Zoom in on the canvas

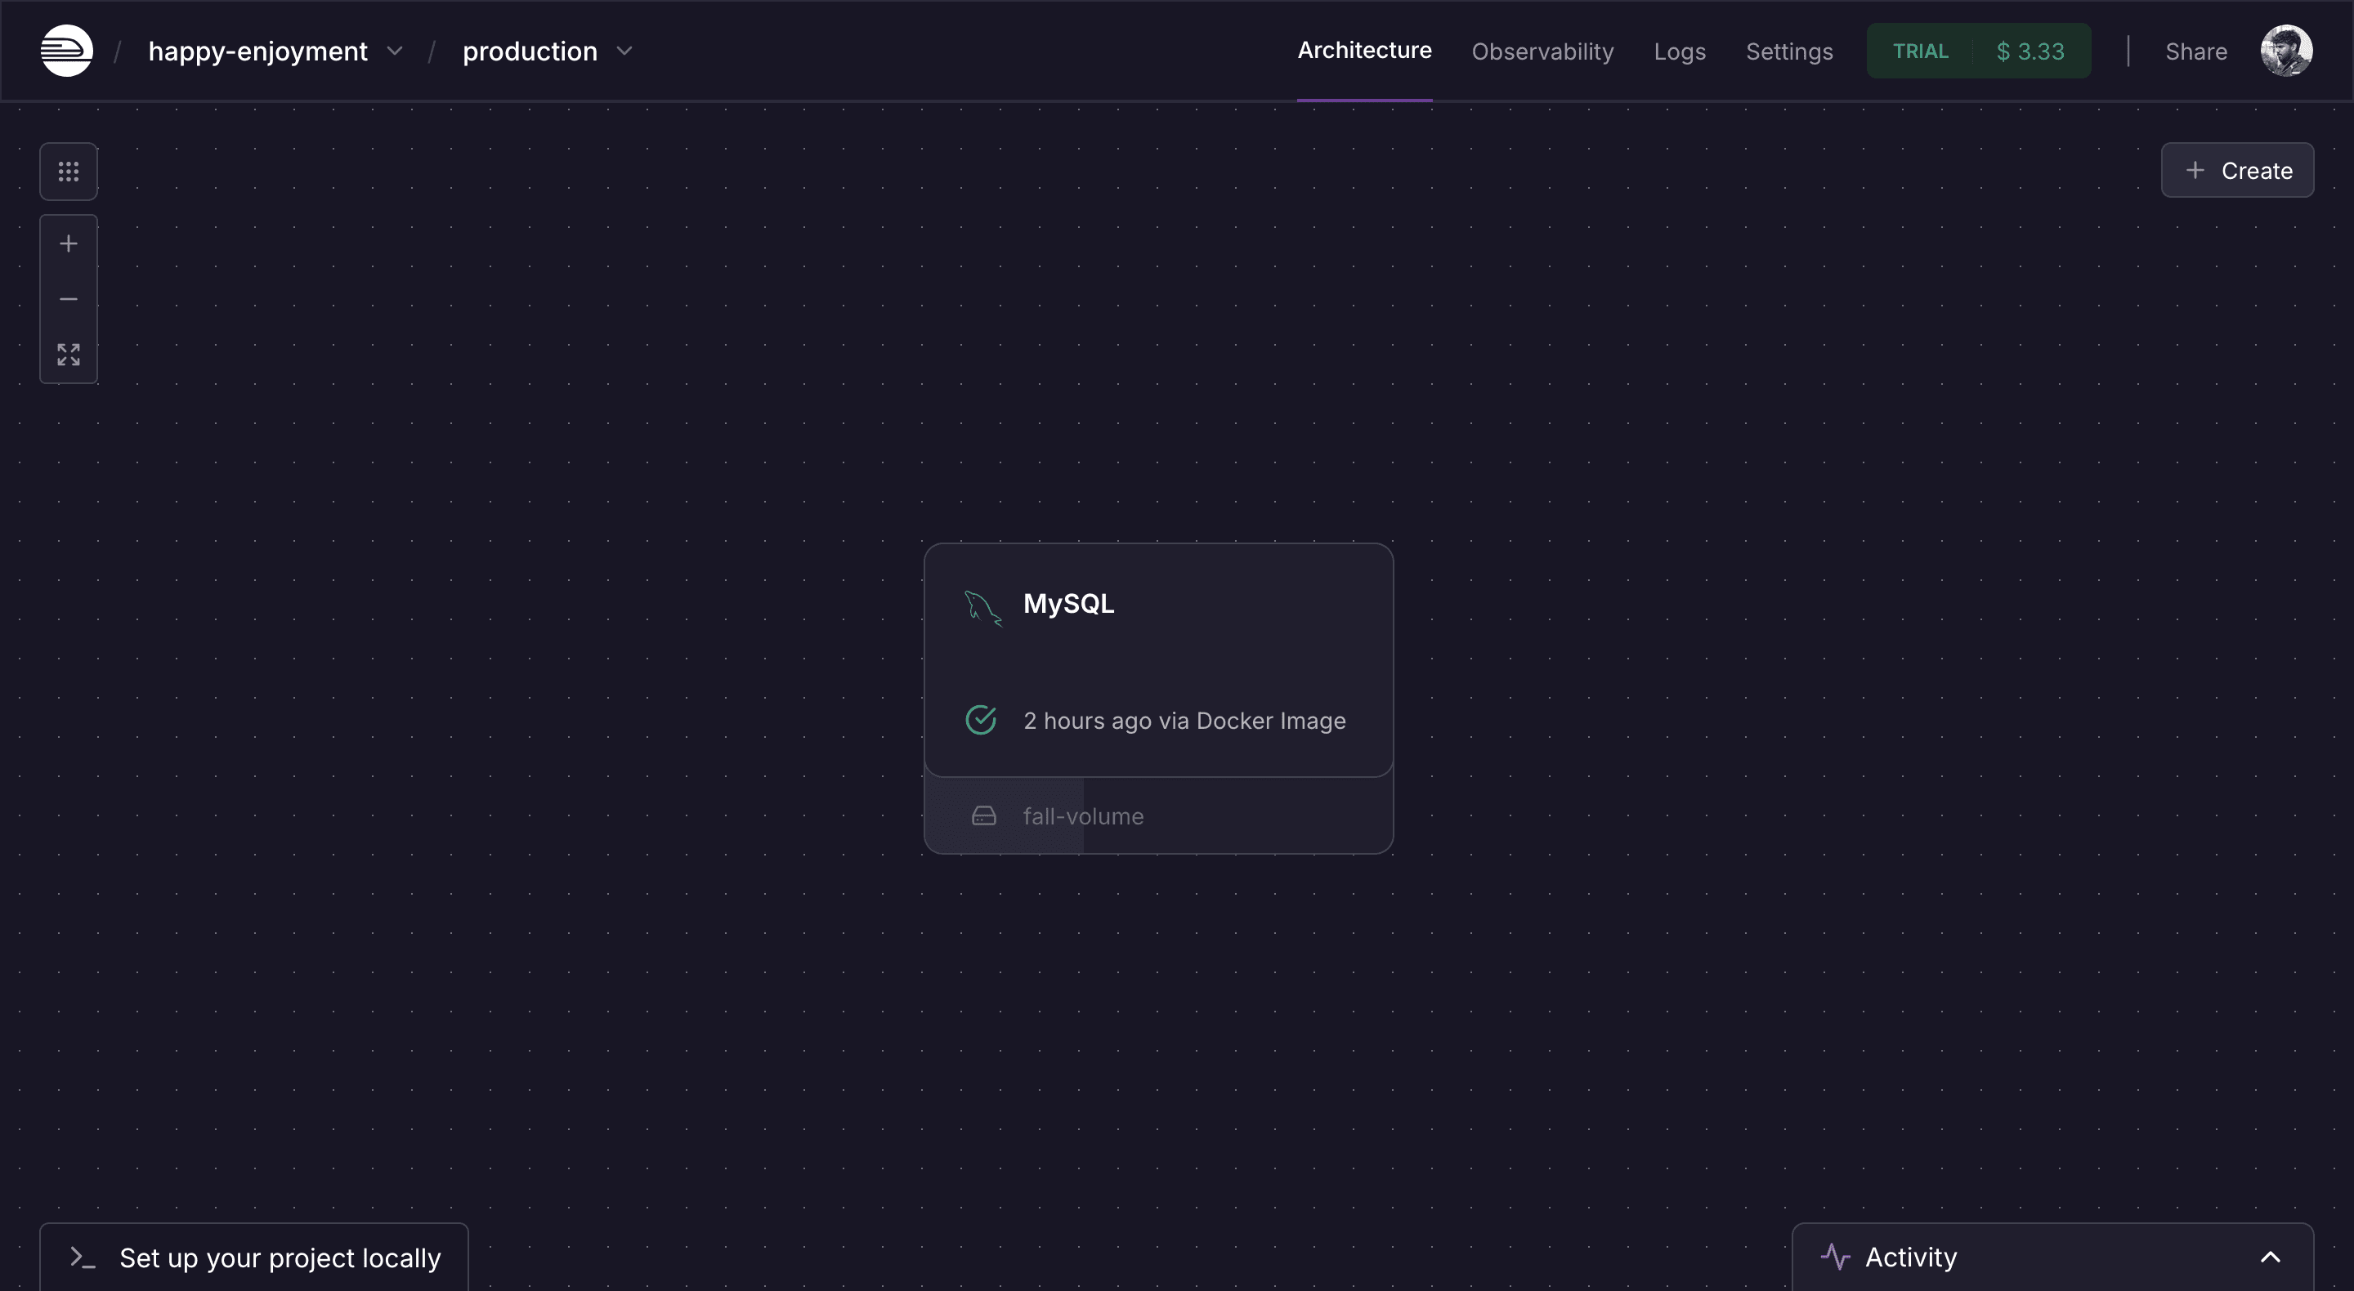[x=69, y=244]
